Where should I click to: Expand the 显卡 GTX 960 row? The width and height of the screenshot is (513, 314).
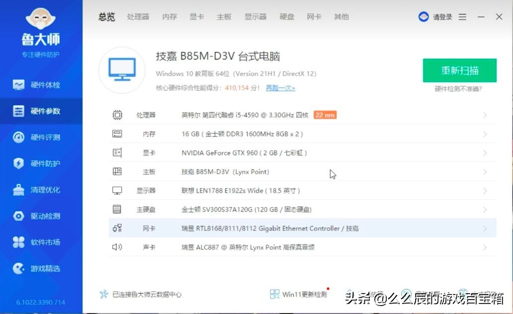(485, 153)
